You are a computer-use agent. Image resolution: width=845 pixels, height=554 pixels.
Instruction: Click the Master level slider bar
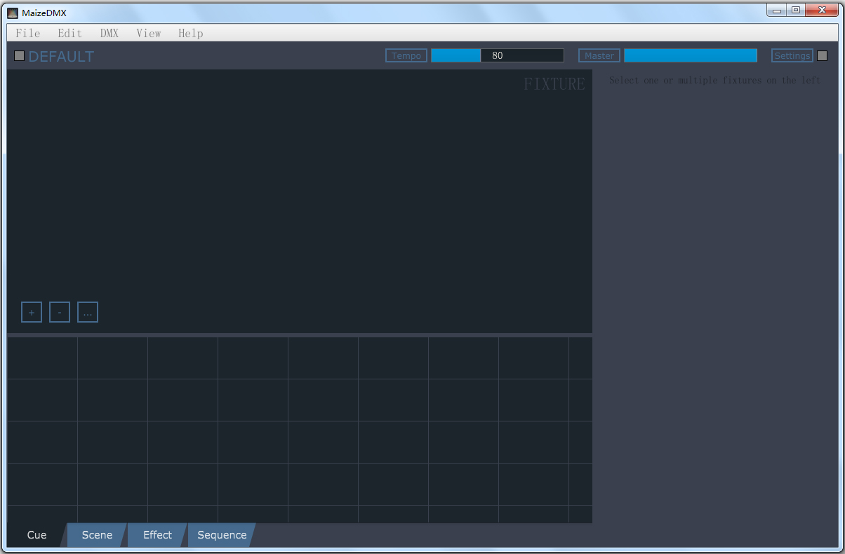pyautogui.click(x=690, y=55)
